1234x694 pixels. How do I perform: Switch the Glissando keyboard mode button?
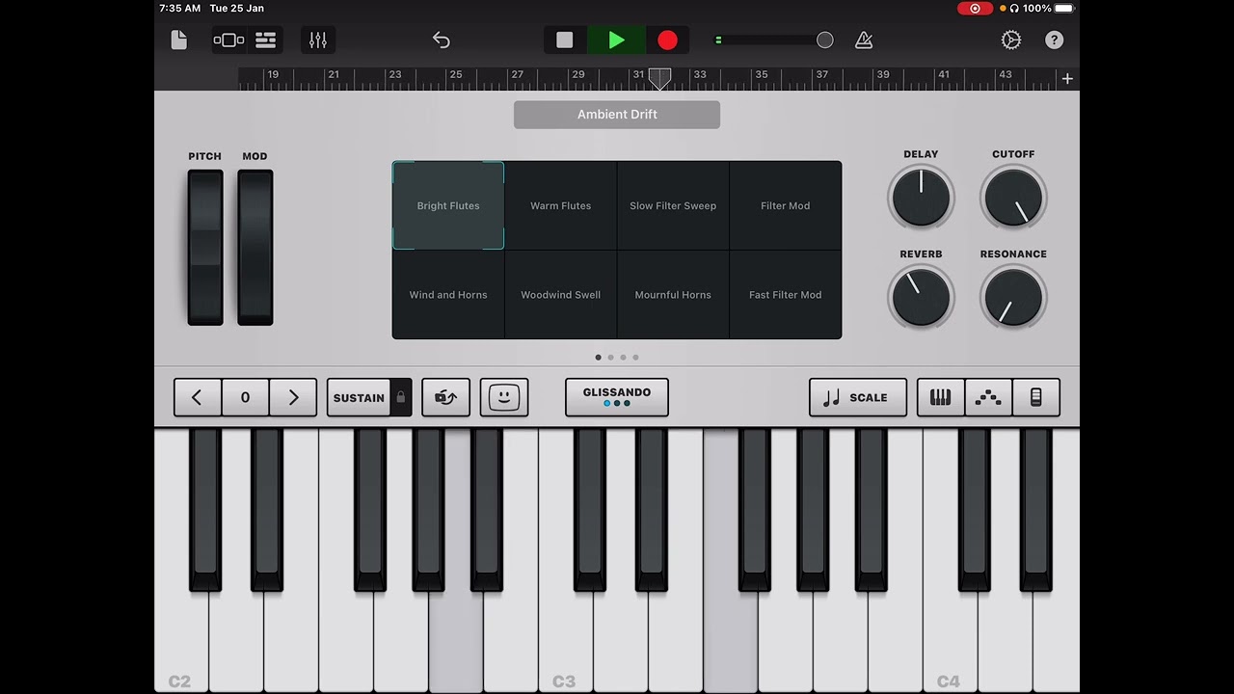(x=617, y=397)
